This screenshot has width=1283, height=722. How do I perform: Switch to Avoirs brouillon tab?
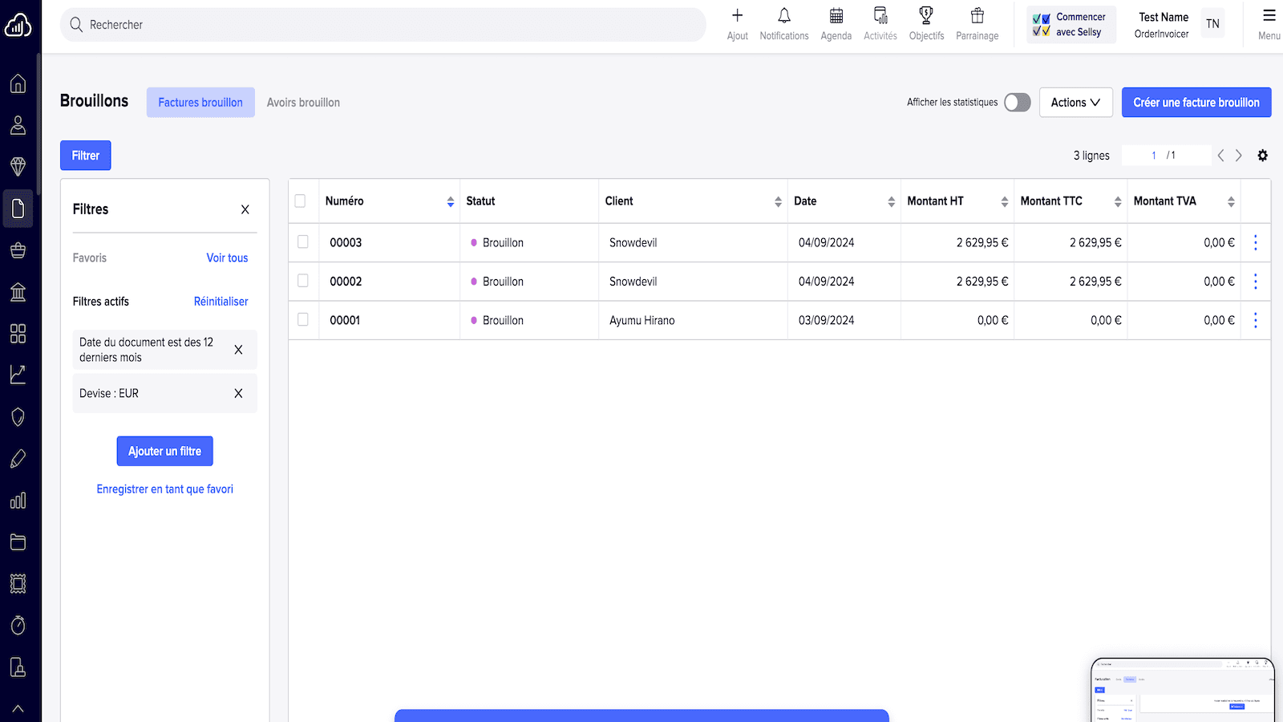(x=303, y=103)
